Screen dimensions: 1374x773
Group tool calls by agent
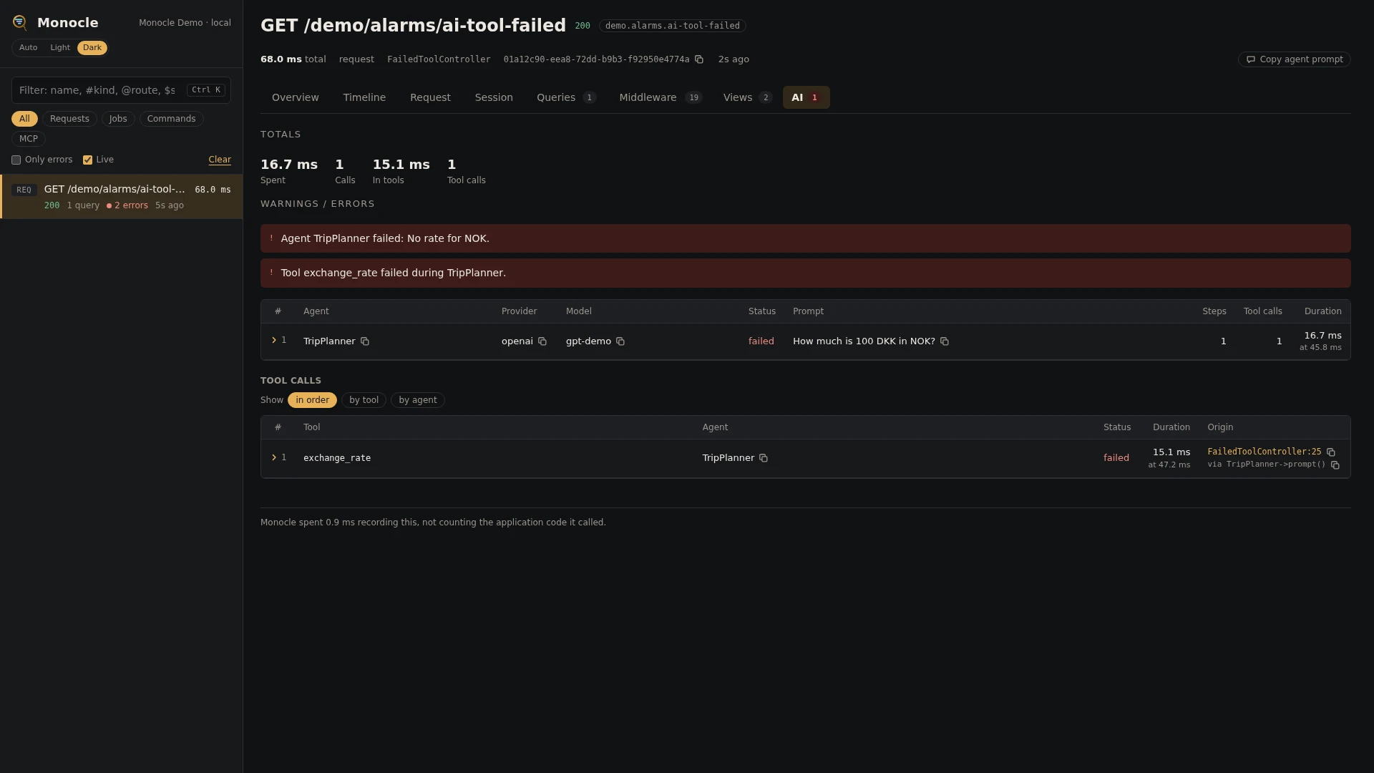click(x=418, y=400)
